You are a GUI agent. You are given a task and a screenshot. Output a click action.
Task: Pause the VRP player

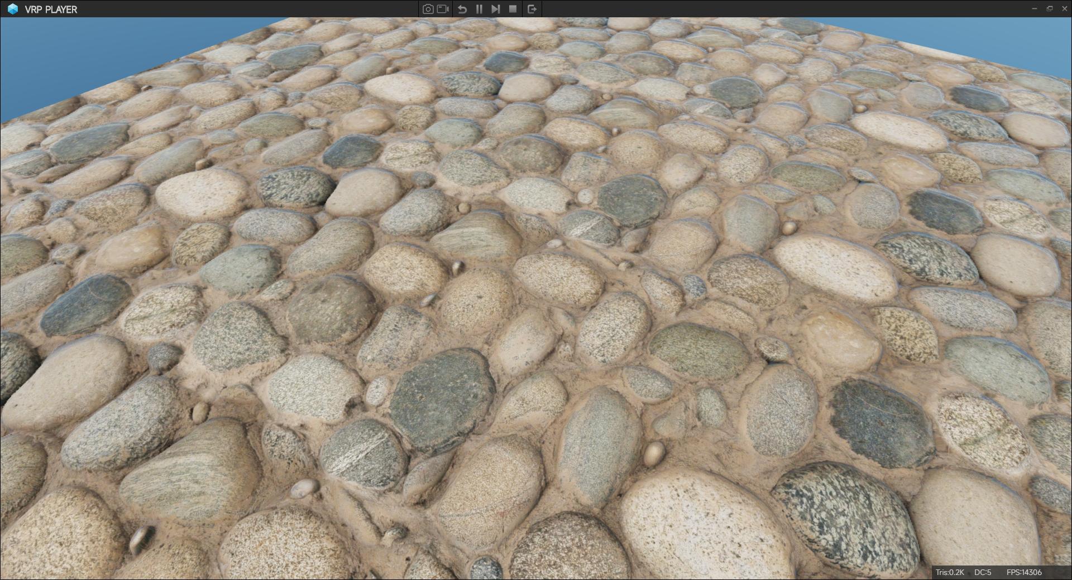click(479, 9)
